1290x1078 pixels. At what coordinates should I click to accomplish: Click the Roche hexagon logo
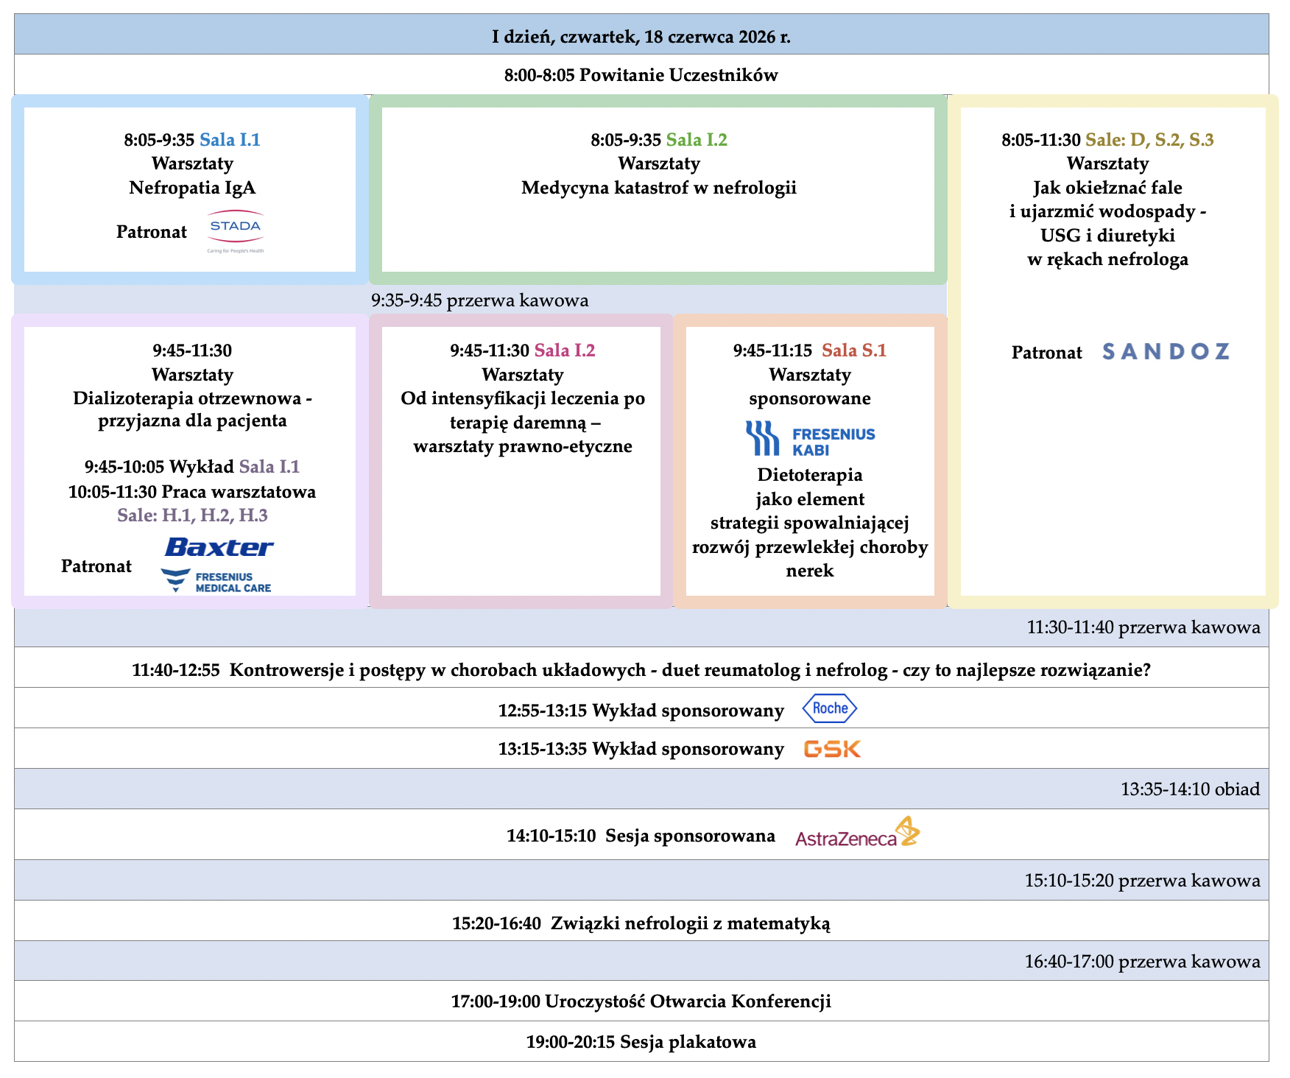click(x=830, y=708)
